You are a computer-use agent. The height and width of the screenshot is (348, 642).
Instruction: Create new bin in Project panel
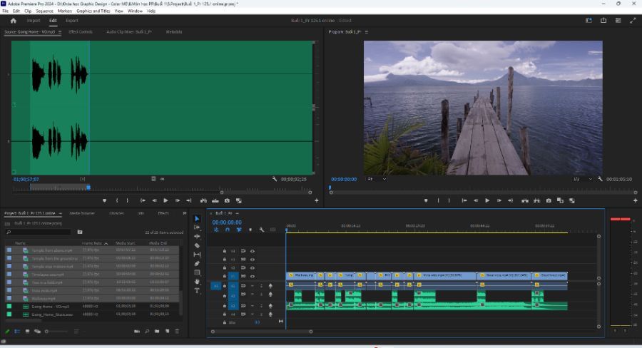[x=157, y=331]
